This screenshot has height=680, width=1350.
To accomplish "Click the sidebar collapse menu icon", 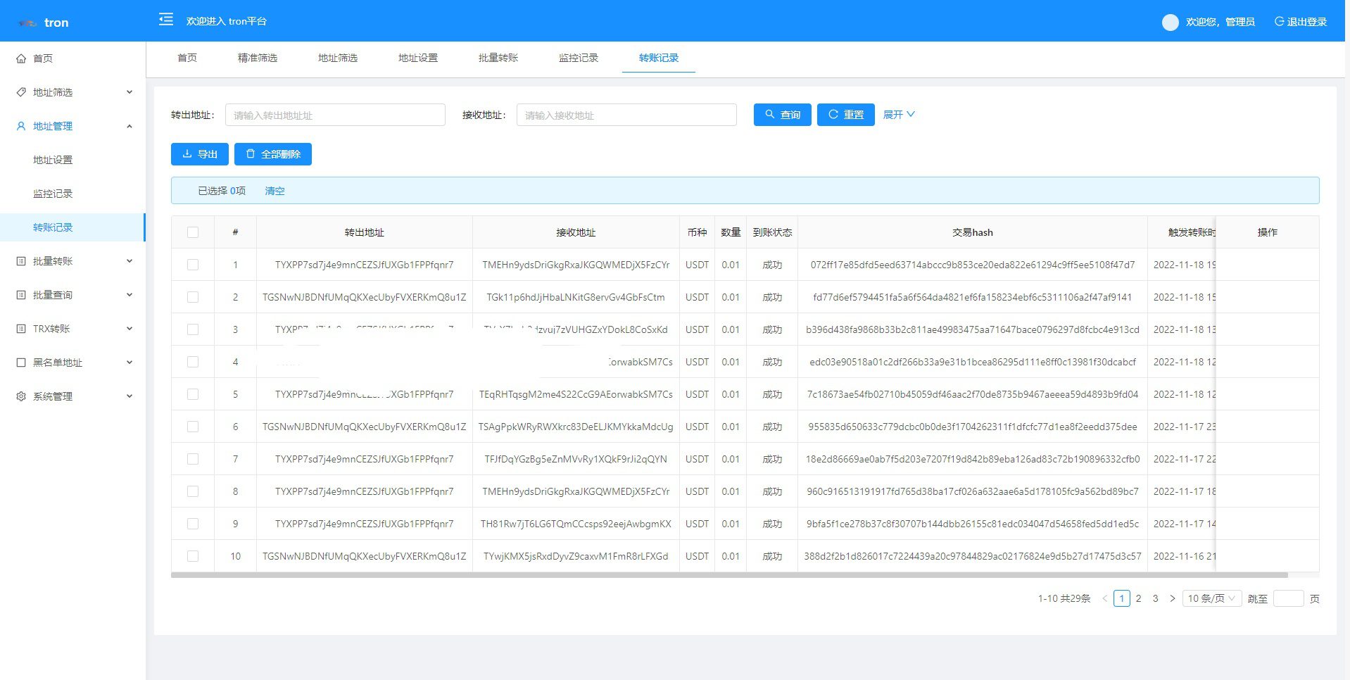I will [x=166, y=20].
